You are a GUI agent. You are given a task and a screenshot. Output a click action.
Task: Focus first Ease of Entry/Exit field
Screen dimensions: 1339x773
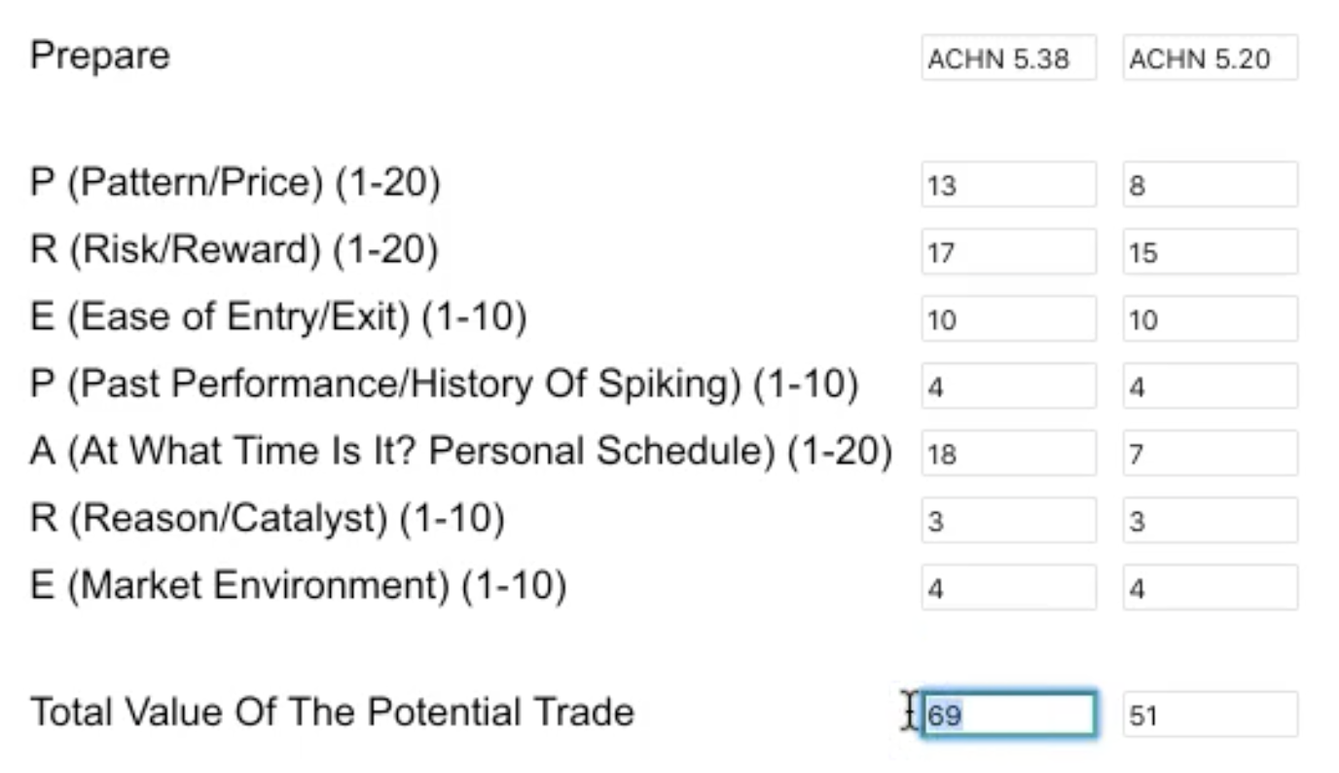[x=1008, y=319]
